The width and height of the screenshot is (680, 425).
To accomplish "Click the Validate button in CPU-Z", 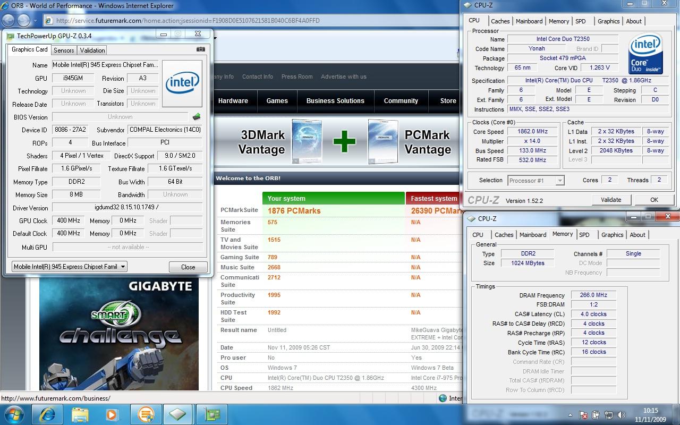I will 611,200.
